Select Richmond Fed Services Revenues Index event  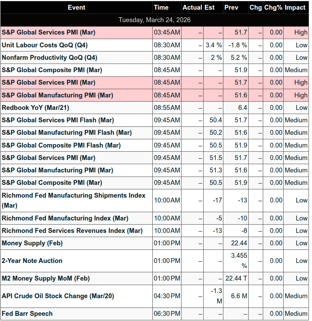(x=72, y=231)
